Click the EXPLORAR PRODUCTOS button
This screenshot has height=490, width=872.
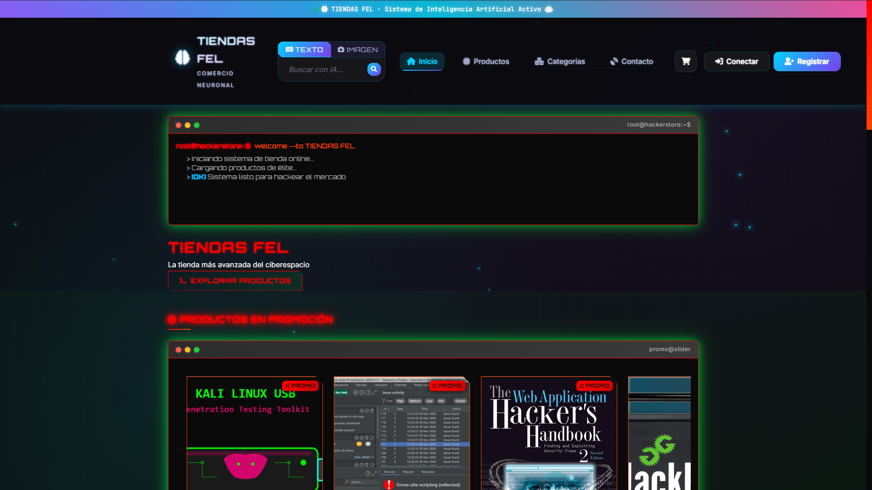click(x=235, y=281)
